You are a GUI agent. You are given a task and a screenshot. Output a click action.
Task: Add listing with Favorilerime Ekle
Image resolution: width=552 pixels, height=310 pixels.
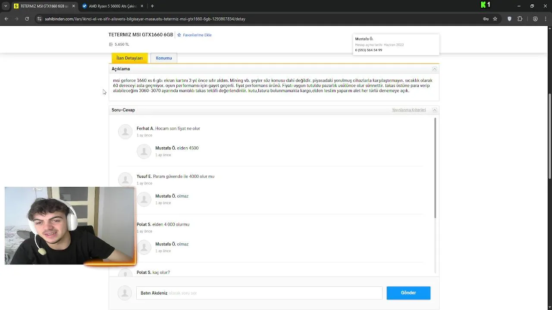(197, 35)
